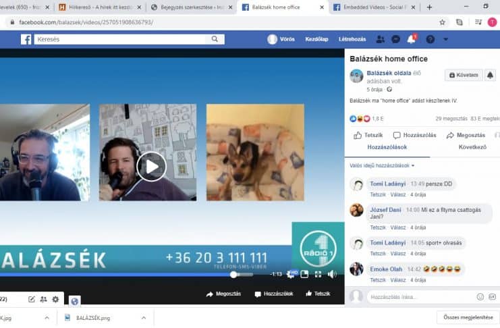The height and width of the screenshot is (328, 500).
Task: Expand the account dropdown arrow in header
Action: pyautogui.click(x=445, y=39)
